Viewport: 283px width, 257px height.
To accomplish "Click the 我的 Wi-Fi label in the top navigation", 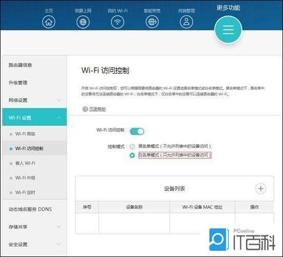I will [118, 11].
